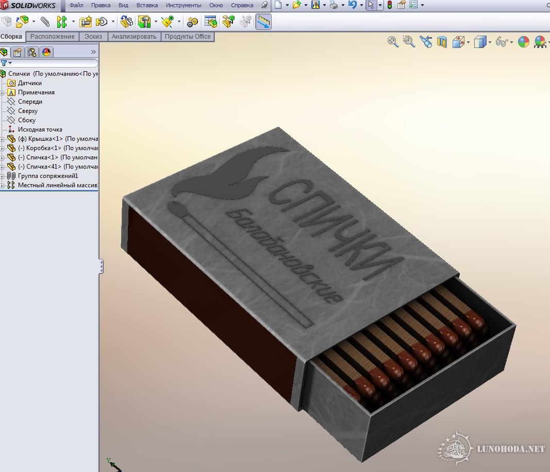Activate the Zoom to Area tool
This screenshot has height=472, width=550.
point(409,42)
